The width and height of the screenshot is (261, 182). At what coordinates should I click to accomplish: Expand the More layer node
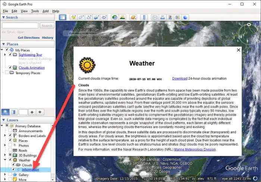pos(5,179)
